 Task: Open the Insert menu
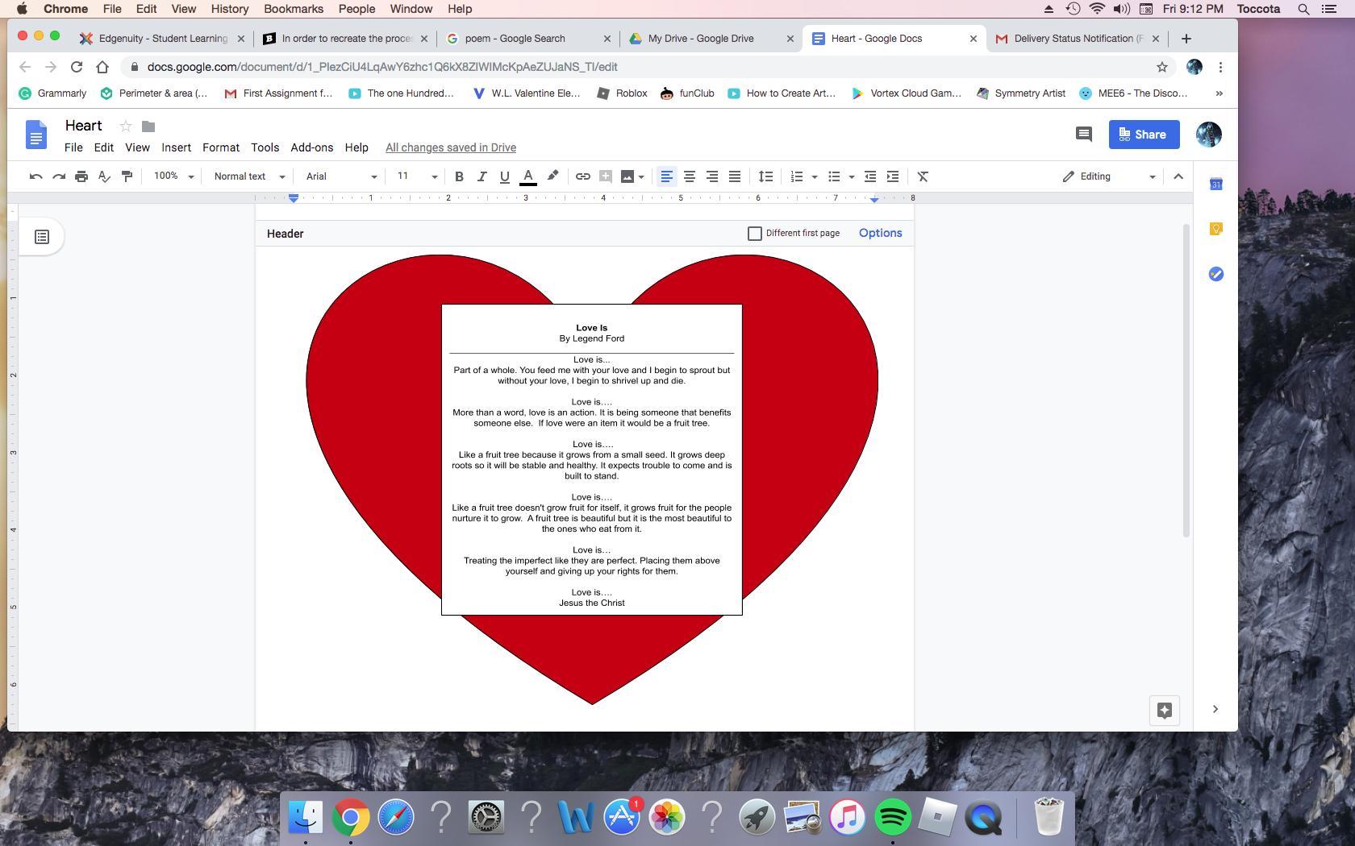pyautogui.click(x=176, y=147)
